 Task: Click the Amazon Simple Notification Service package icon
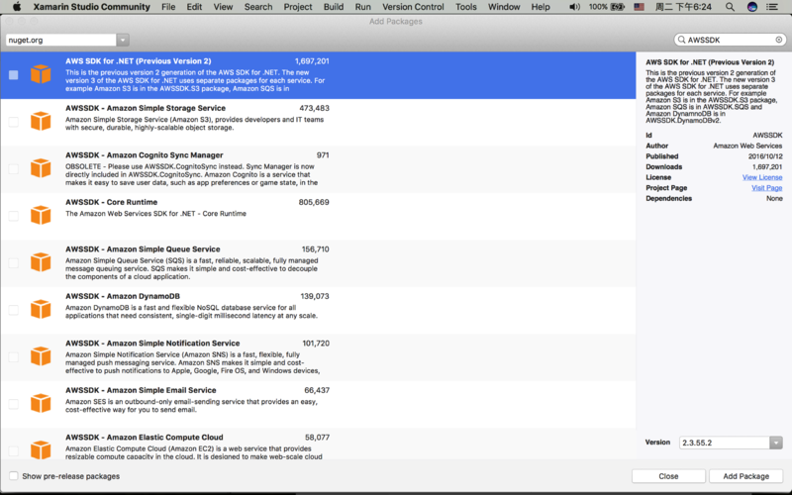[x=41, y=356]
